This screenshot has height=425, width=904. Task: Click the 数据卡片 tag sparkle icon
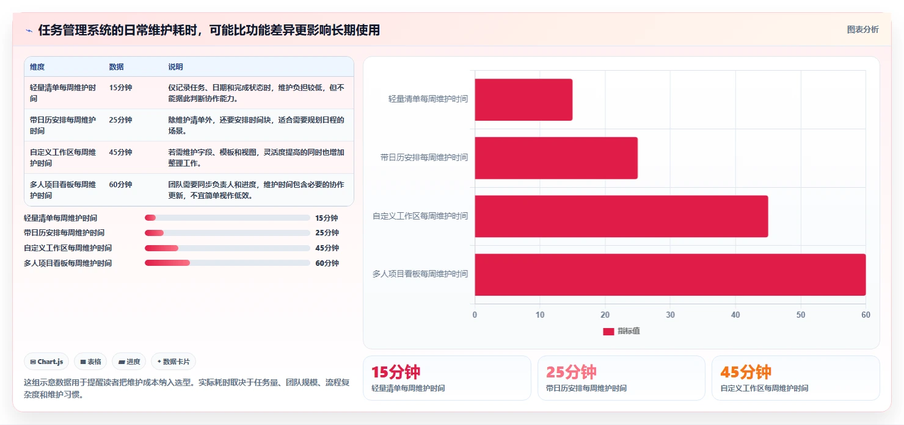(x=159, y=362)
